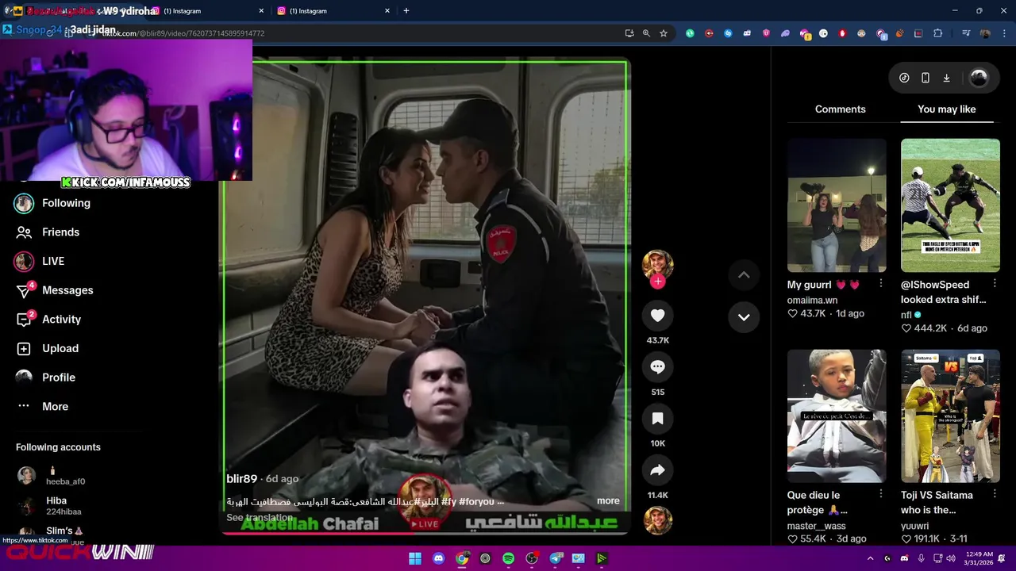
Task: Click the install app icon in address bar
Action: point(629,33)
